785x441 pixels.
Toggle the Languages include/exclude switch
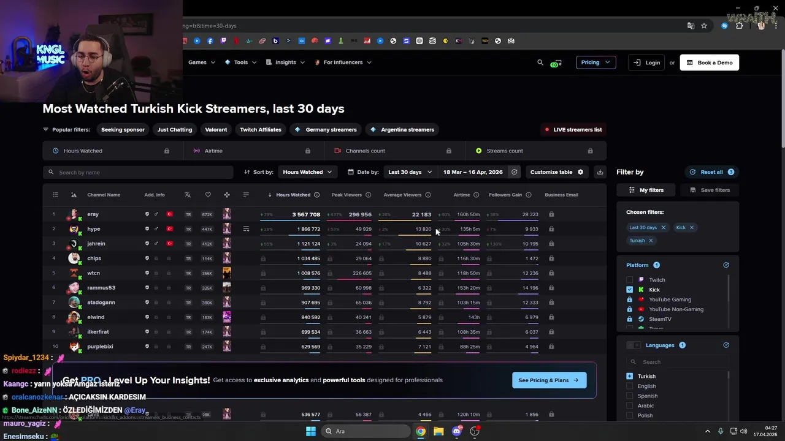coord(634,345)
